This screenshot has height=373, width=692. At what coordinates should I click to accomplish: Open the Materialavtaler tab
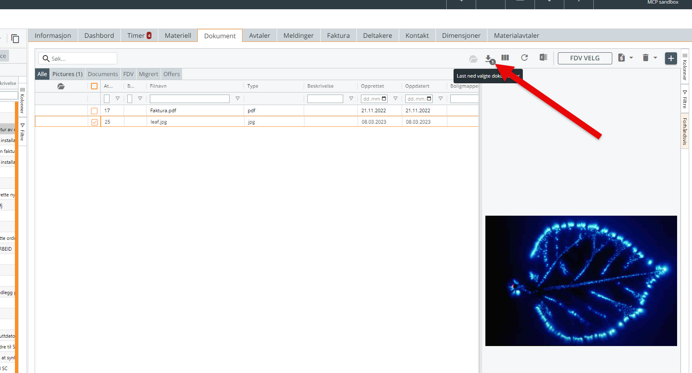(517, 35)
